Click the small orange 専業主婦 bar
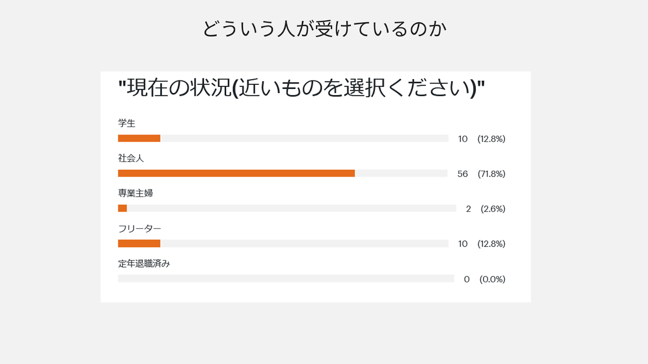The height and width of the screenshot is (364, 648). coord(122,208)
